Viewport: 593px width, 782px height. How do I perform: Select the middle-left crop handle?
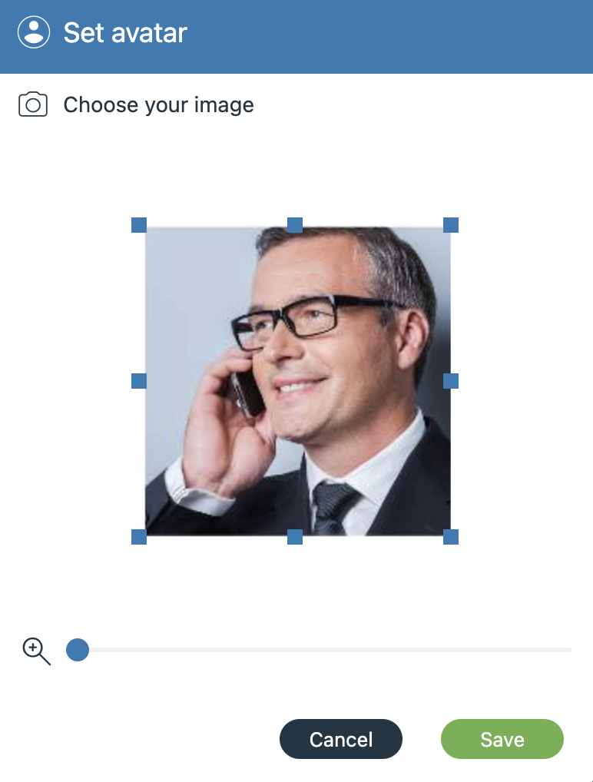coord(139,381)
